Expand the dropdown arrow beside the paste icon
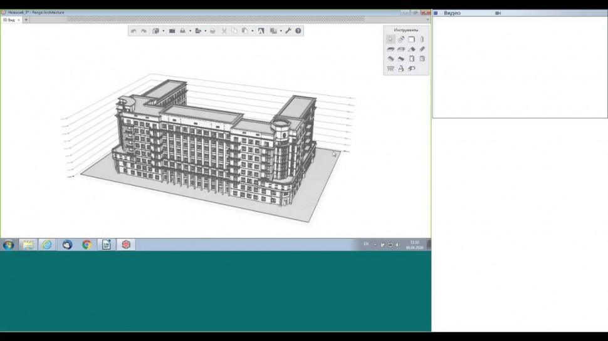Image resolution: width=608 pixels, height=341 pixels. [x=252, y=31]
